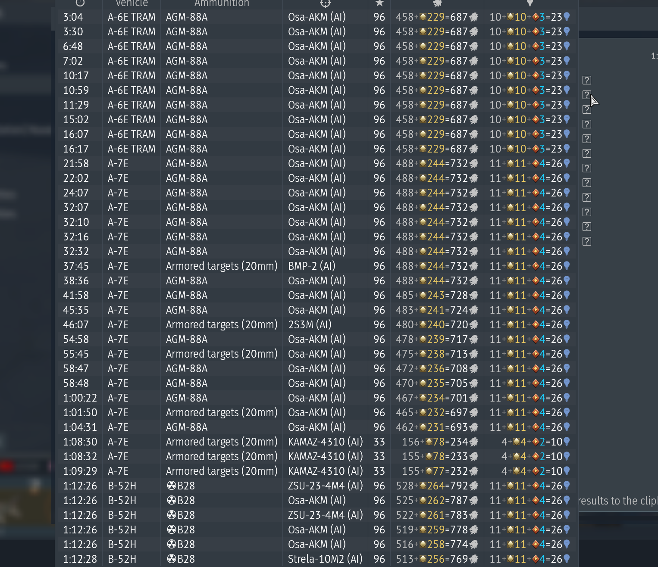Click ZSU-23-4M4 (AI) in the 522+261=783 row

click(326, 515)
